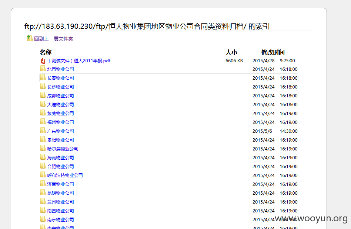Select the 14:30:00 time for 广东物业公司
Screen dimensions: 351x229
click(x=288, y=131)
